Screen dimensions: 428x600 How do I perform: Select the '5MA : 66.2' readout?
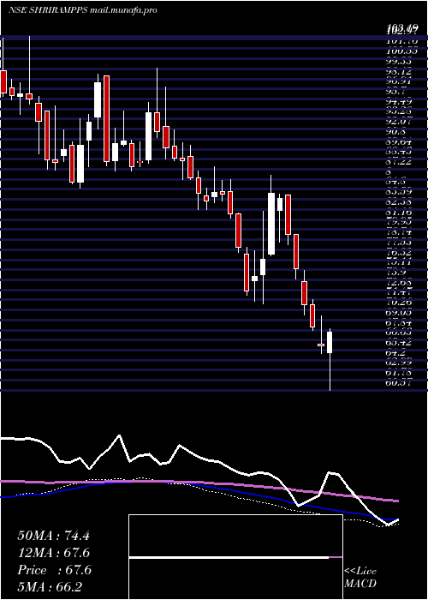51,587
